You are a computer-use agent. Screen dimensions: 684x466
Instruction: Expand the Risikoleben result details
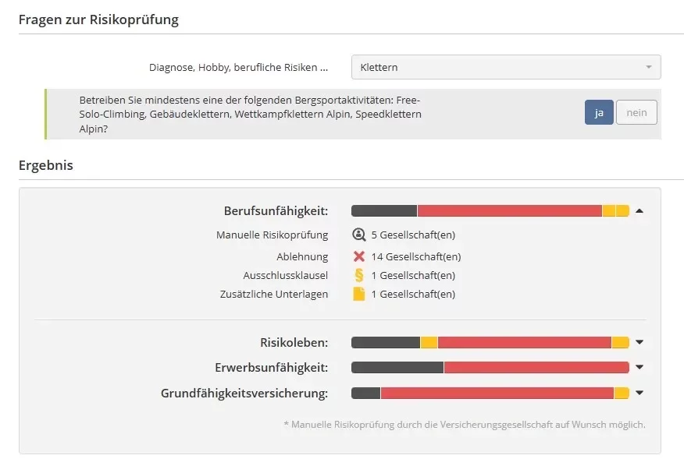pyautogui.click(x=639, y=341)
